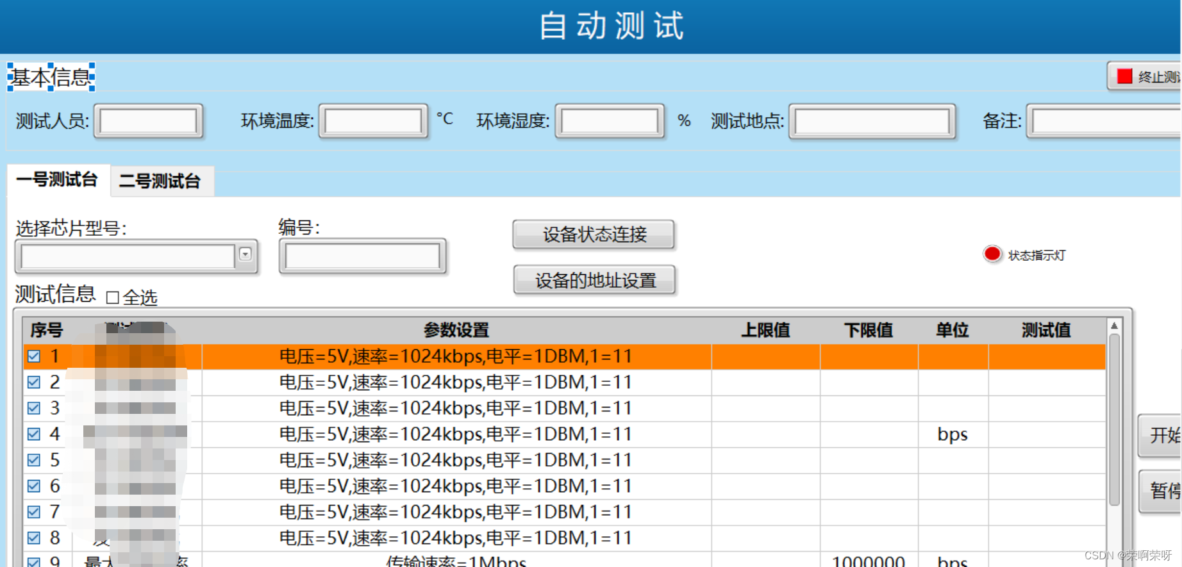
Task: Click the bps unit cell in row 4
Action: [x=953, y=434]
